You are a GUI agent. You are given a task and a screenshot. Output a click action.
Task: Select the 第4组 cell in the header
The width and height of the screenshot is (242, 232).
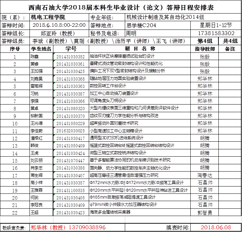pos(205,41)
